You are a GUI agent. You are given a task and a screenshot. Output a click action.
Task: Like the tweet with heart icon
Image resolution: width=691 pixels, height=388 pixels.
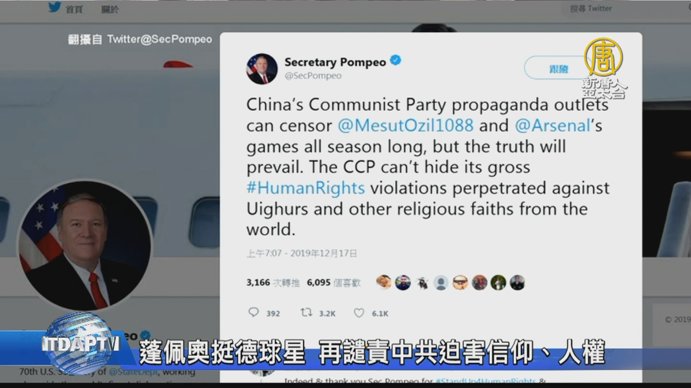pos(359,313)
